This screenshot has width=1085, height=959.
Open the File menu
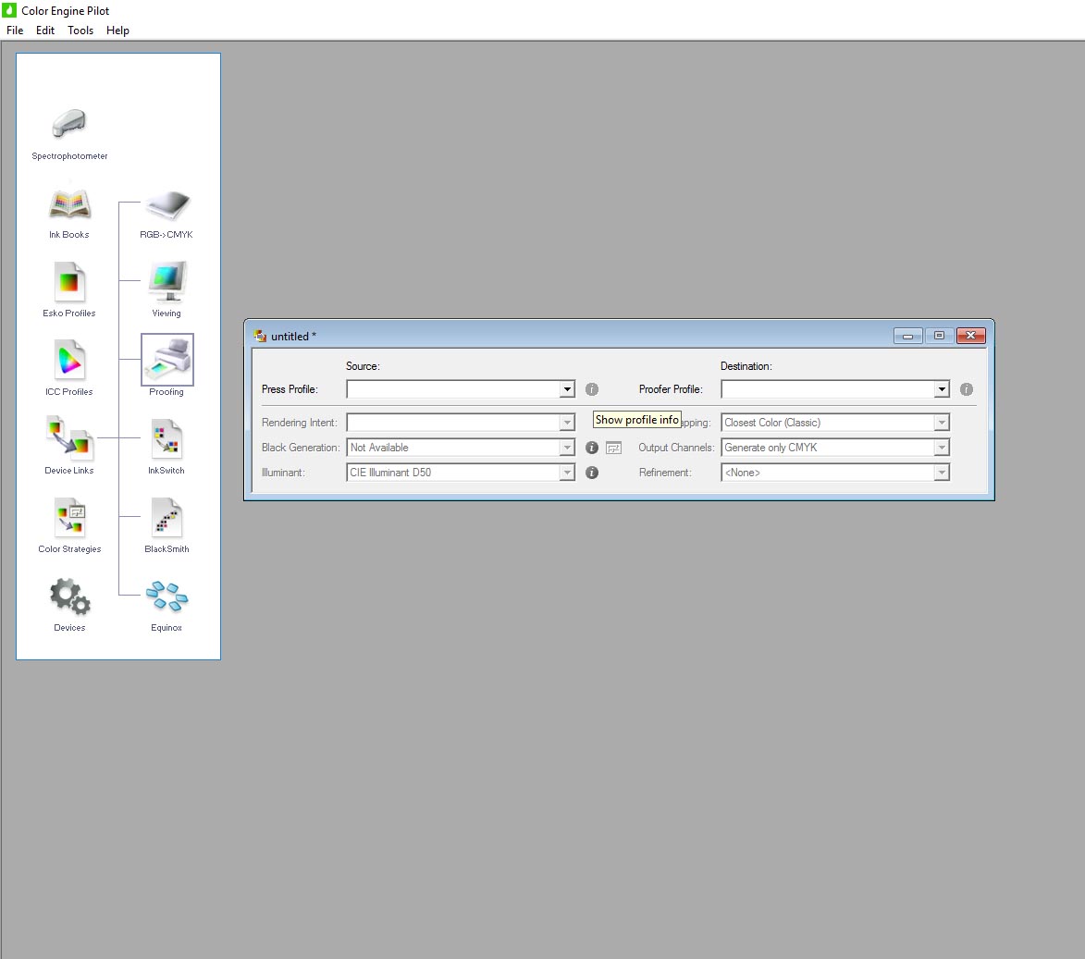[x=15, y=31]
